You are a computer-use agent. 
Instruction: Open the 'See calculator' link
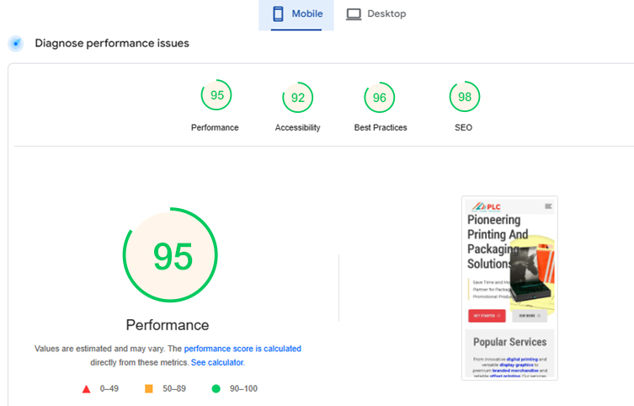click(216, 362)
